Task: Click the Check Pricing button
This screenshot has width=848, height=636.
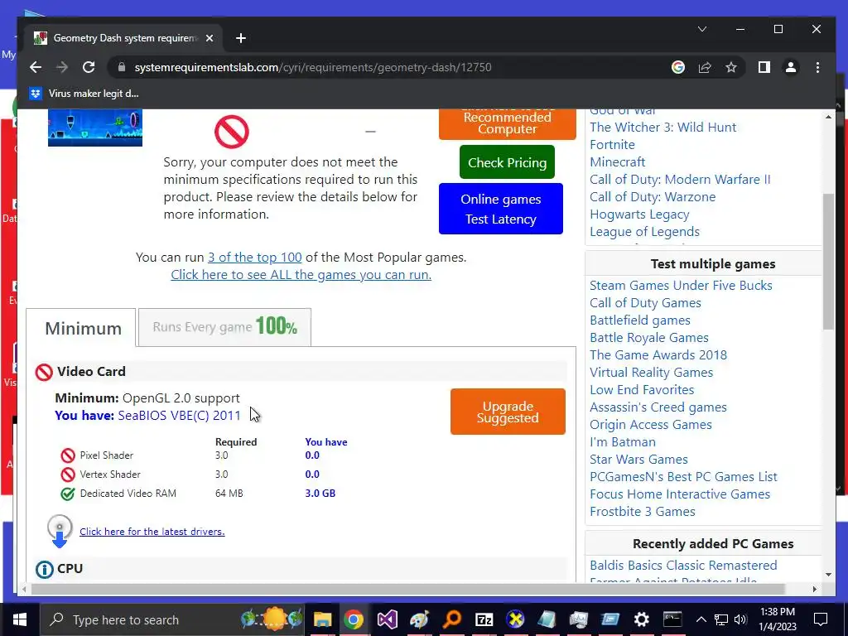Action: pos(508,162)
